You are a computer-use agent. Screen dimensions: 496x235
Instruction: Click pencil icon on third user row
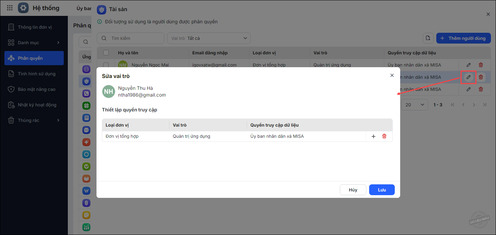point(468,89)
